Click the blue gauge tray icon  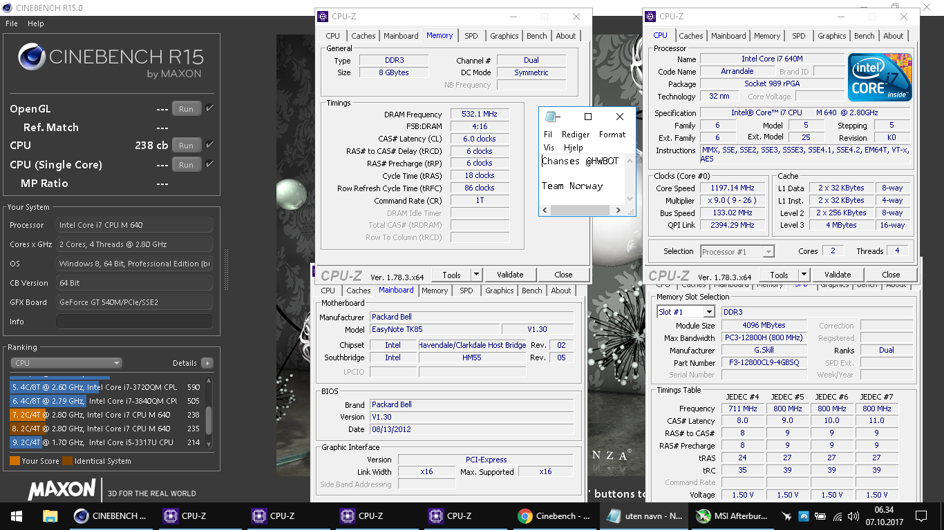coord(804,516)
